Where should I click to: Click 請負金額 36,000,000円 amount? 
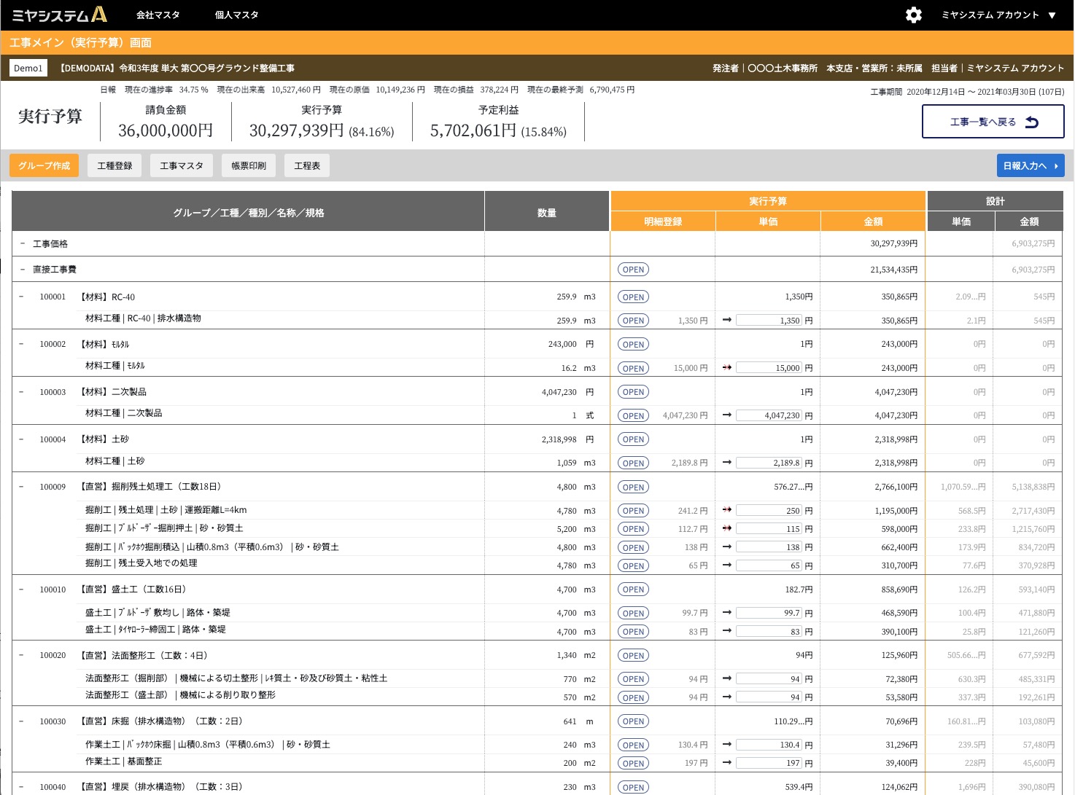(x=166, y=130)
